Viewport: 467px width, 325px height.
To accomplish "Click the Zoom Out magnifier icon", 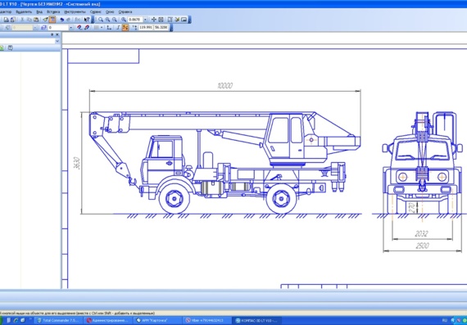I will pos(115,20).
